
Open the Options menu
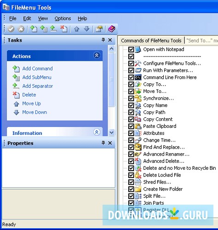point(63,18)
